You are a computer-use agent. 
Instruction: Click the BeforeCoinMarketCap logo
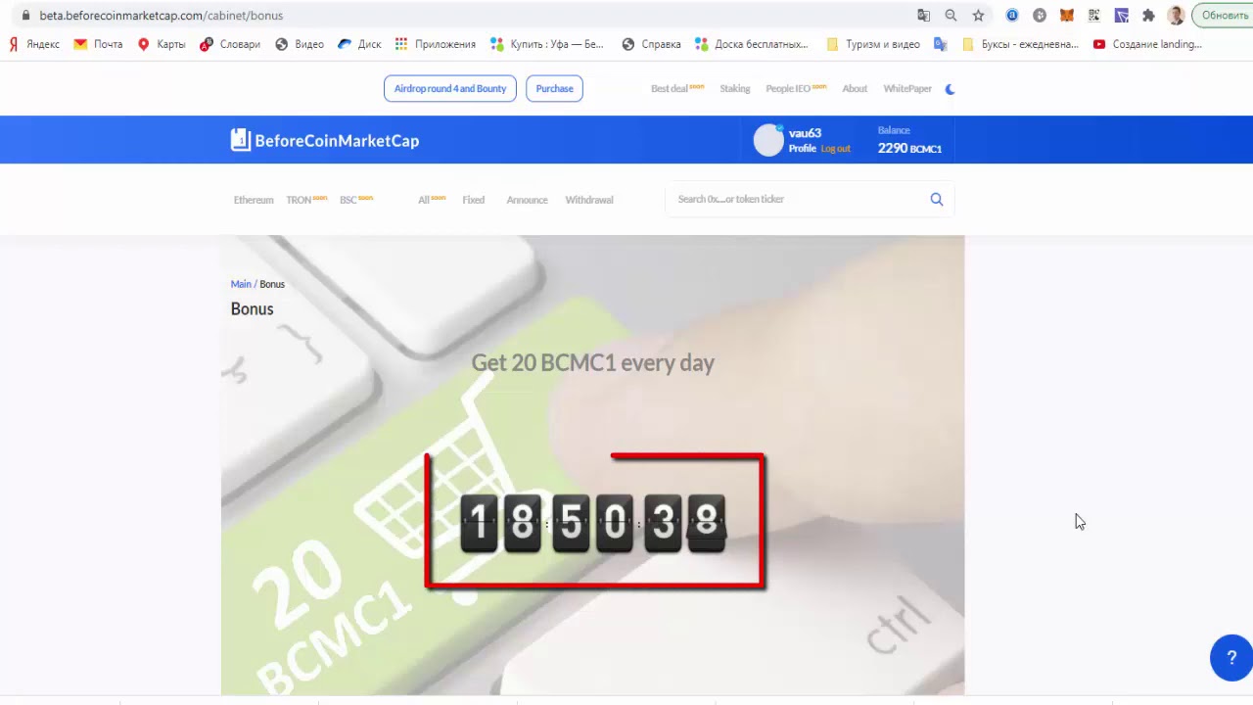point(325,140)
